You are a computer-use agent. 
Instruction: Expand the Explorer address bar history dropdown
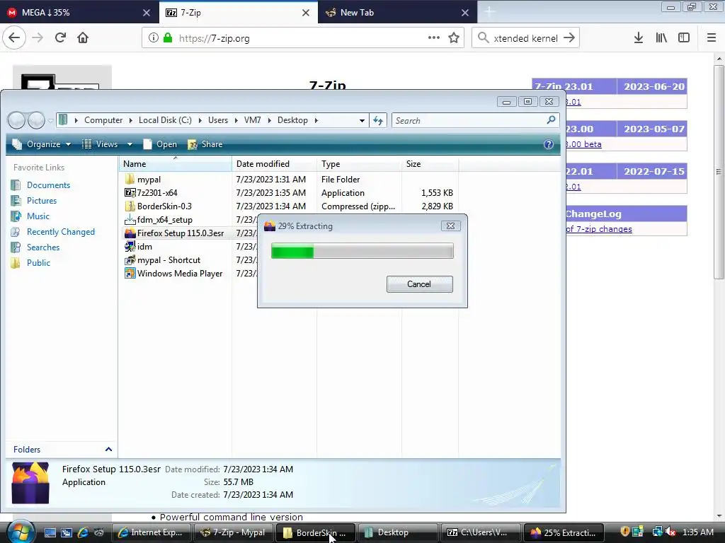(x=362, y=120)
